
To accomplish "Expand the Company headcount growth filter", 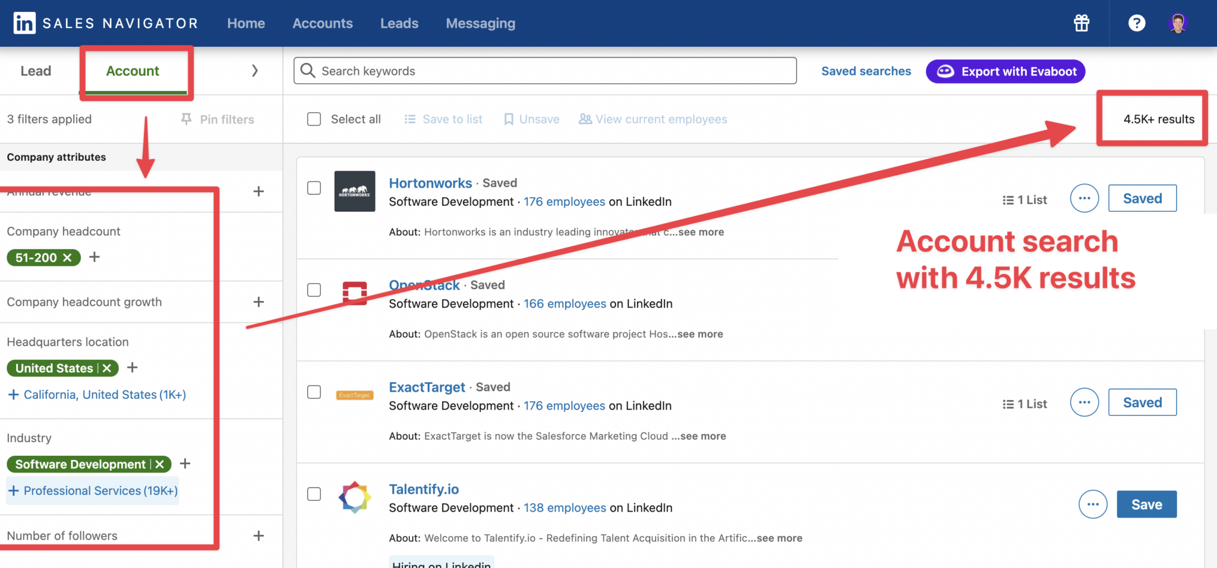I will pyautogui.click(x=258, y=302).
